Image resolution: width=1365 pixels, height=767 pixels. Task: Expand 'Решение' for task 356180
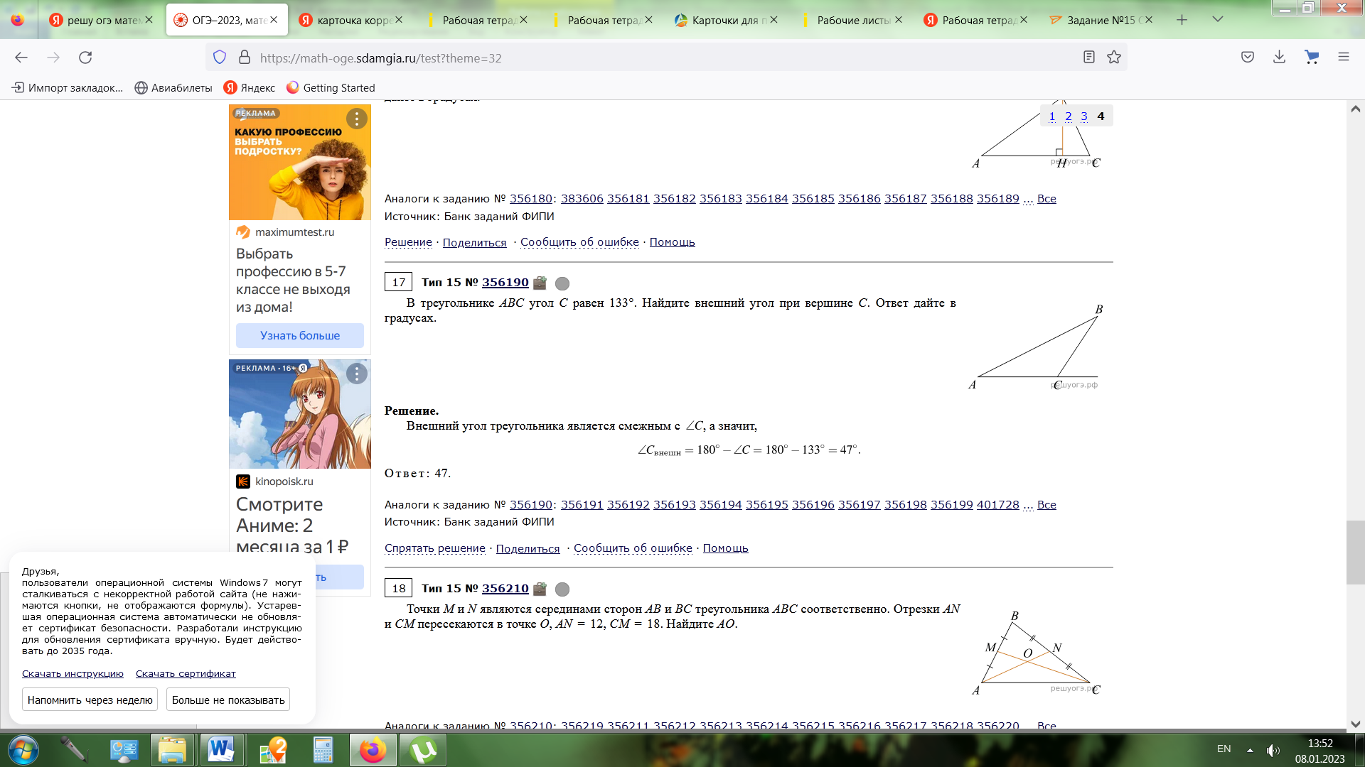pos(408,242)
